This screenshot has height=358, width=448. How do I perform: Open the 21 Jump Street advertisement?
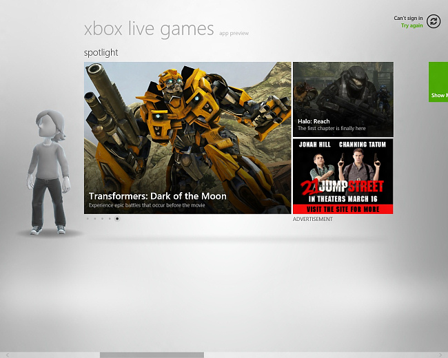click(x=343, y=176)
